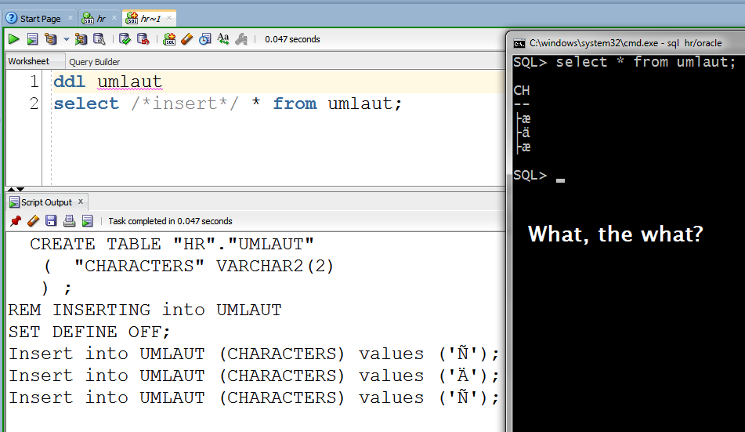
Task: Click the run script icon in Script Output toolbar
Action: tap(88, 221)
